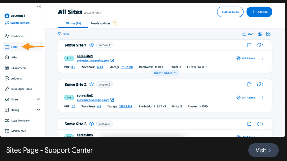This screenshot has width=287, height=161.
Task: Switch to grid view layout icon
Action: pos(268,34)
